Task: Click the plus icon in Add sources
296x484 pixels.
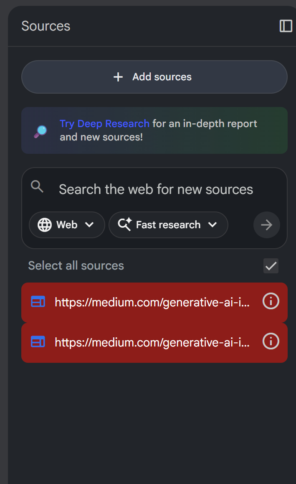Action: (118, 77)
